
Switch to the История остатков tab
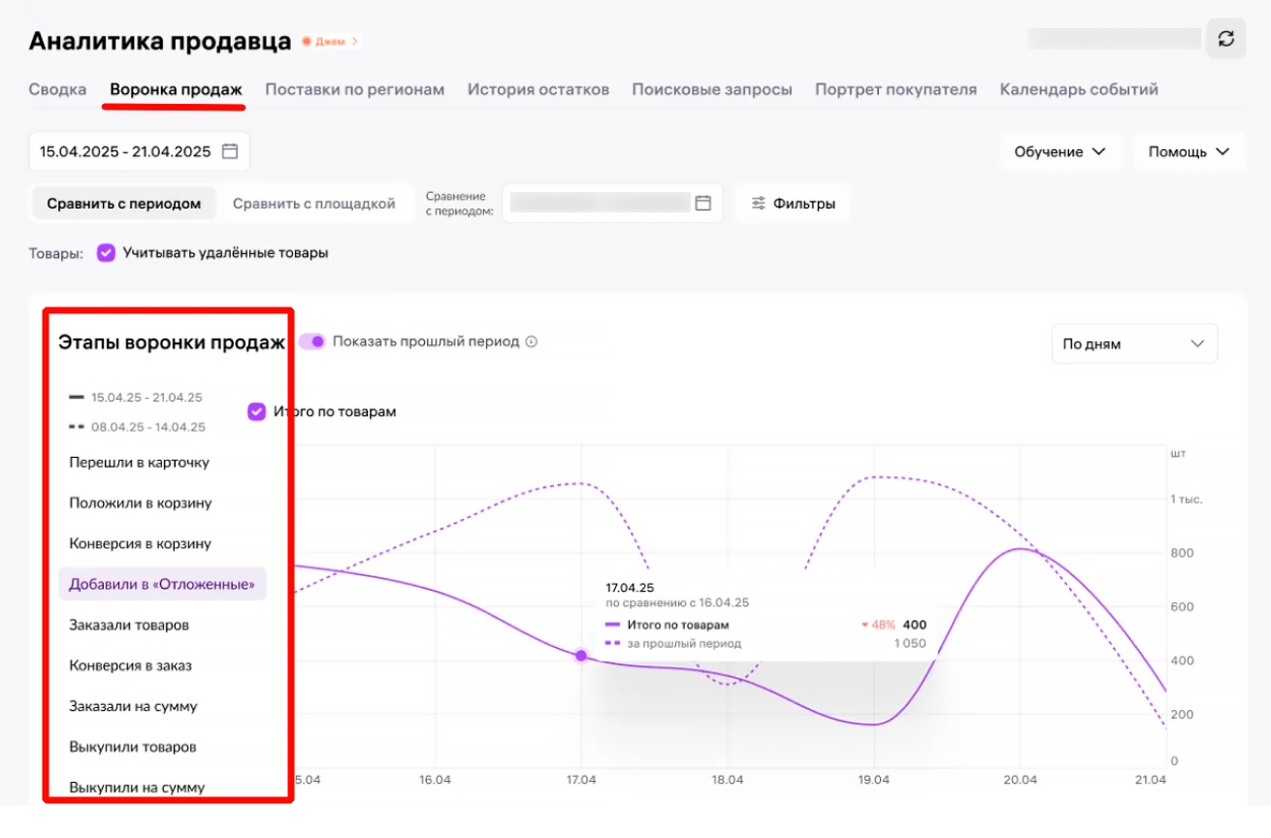(x=538, y=88)
